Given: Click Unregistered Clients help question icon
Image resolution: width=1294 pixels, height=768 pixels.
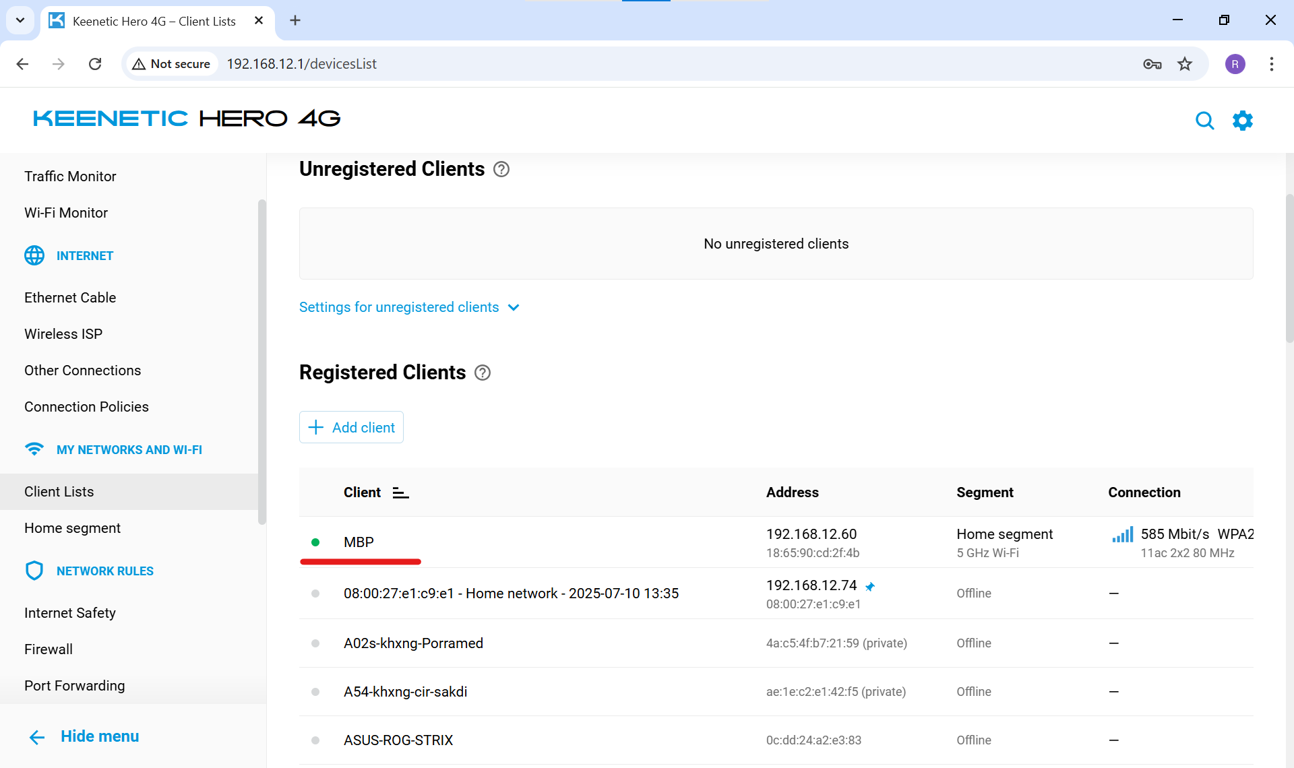Looking at the screenshot, I should click(x=501, y=169).
